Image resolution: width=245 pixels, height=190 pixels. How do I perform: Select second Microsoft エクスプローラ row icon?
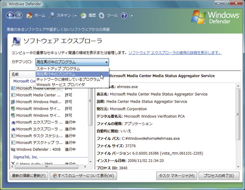(x=13, y=129)
